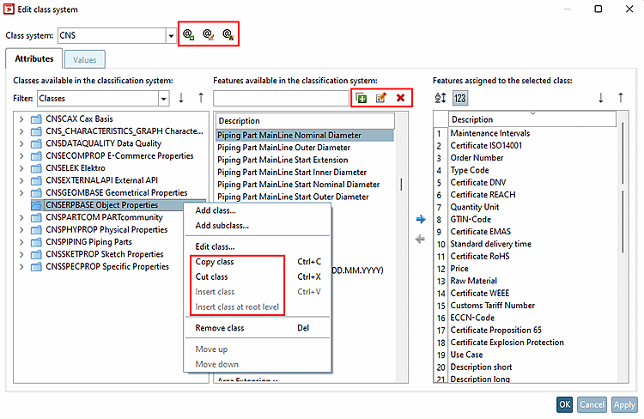Screen dimensions: 644x419
Task: Move class up with filter-side up arrow
Action: pyautogui.click(x=201, y=98)
